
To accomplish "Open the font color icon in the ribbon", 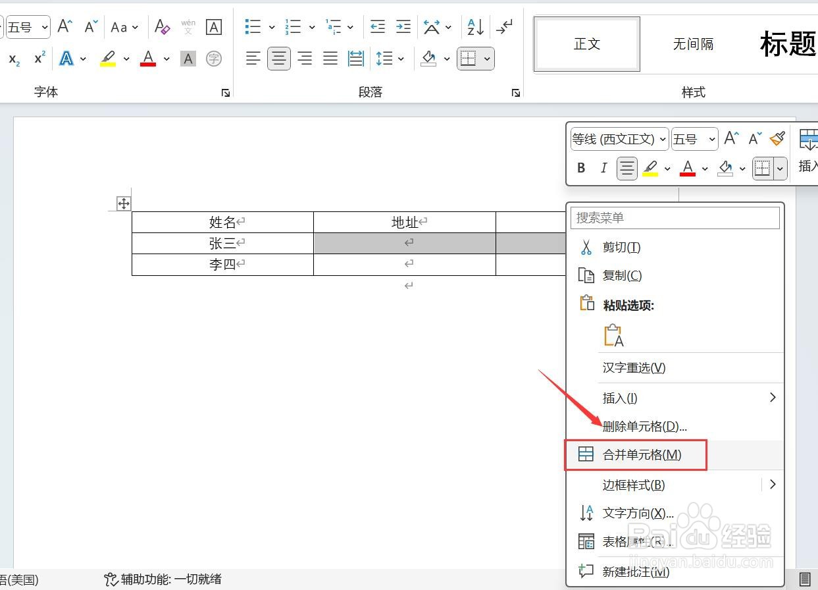I will click(x=147, y=59).
